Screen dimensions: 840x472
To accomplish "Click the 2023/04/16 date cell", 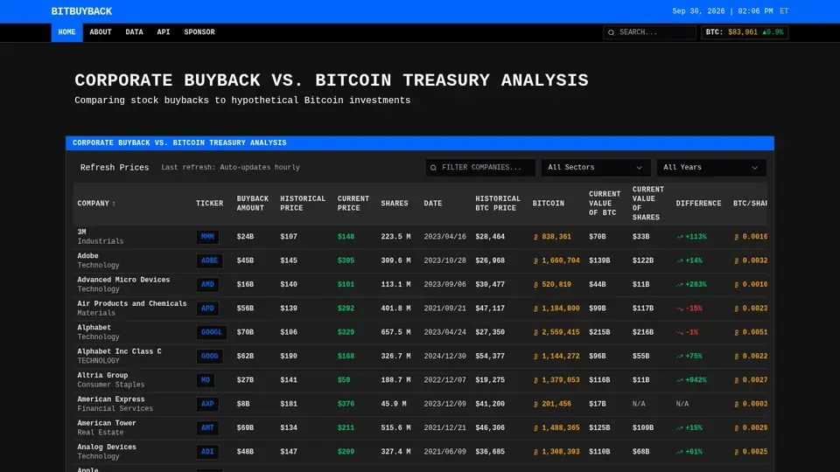I will point(445,237).
